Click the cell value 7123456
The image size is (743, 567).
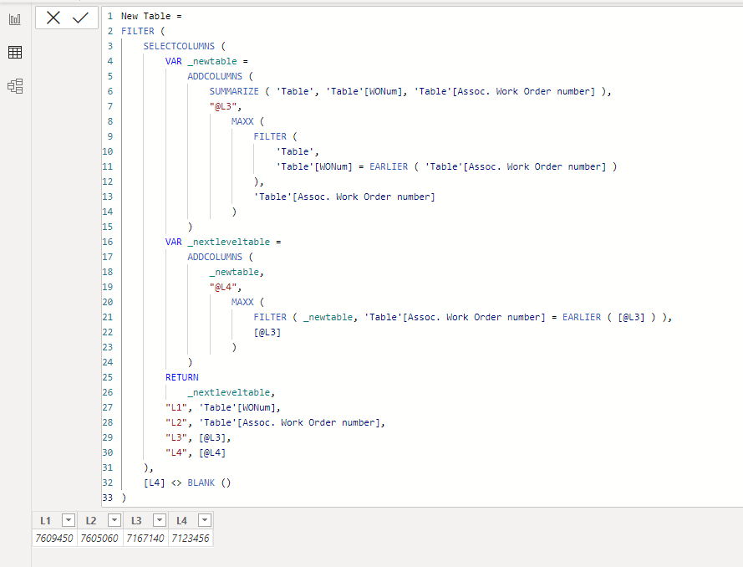[x=191, y=538]
